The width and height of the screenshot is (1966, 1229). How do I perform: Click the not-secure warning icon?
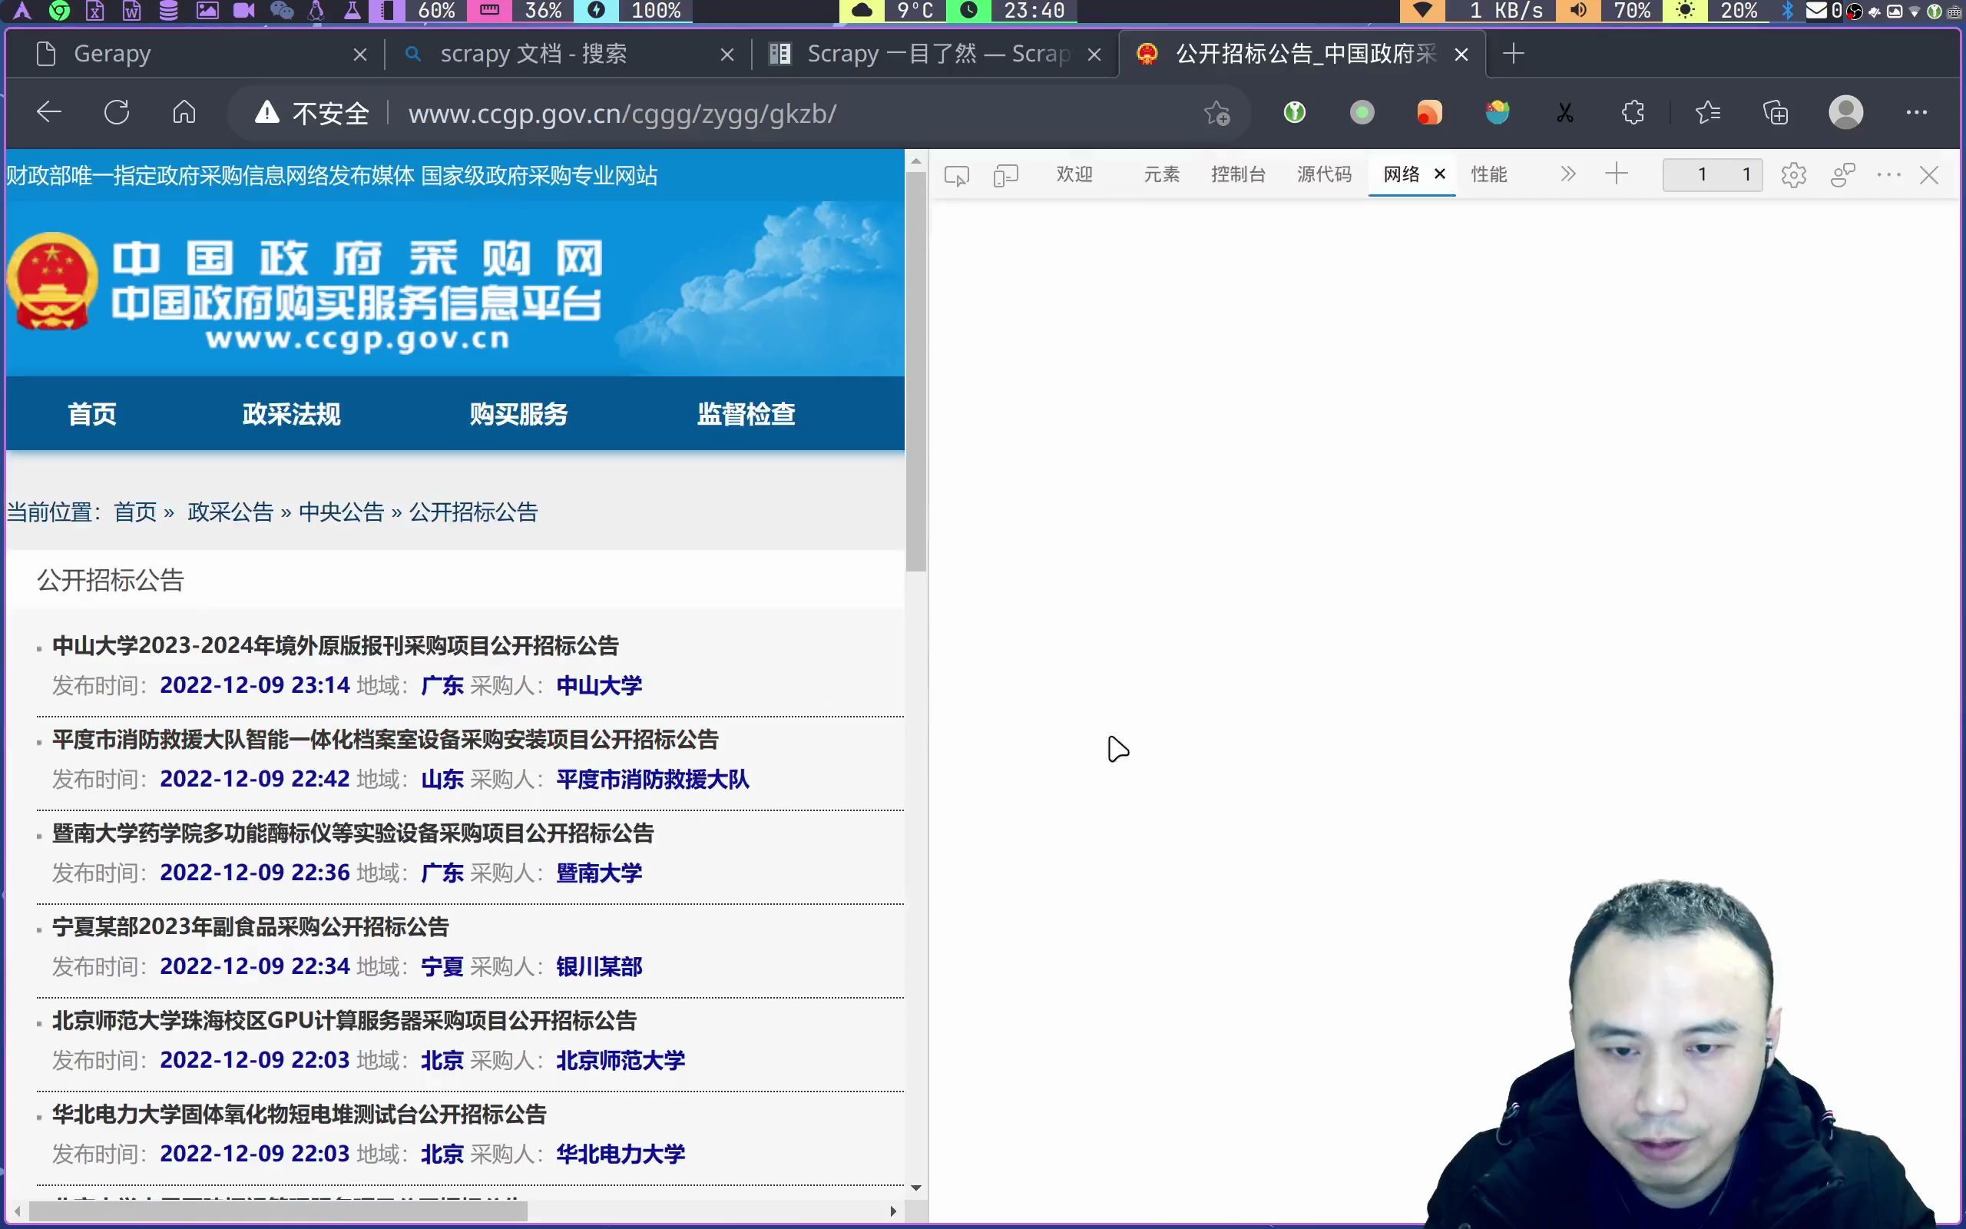(266, 112)
